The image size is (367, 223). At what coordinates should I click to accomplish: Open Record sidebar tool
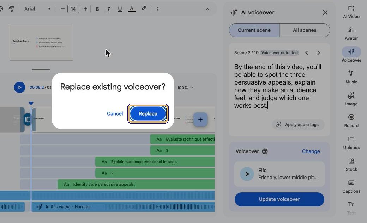tap(351, 121)
